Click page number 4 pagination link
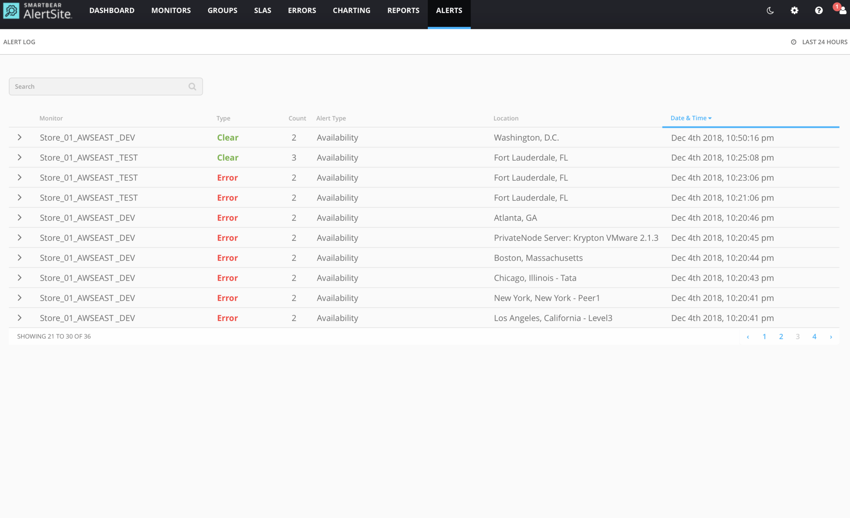 (x=814, y=336)
